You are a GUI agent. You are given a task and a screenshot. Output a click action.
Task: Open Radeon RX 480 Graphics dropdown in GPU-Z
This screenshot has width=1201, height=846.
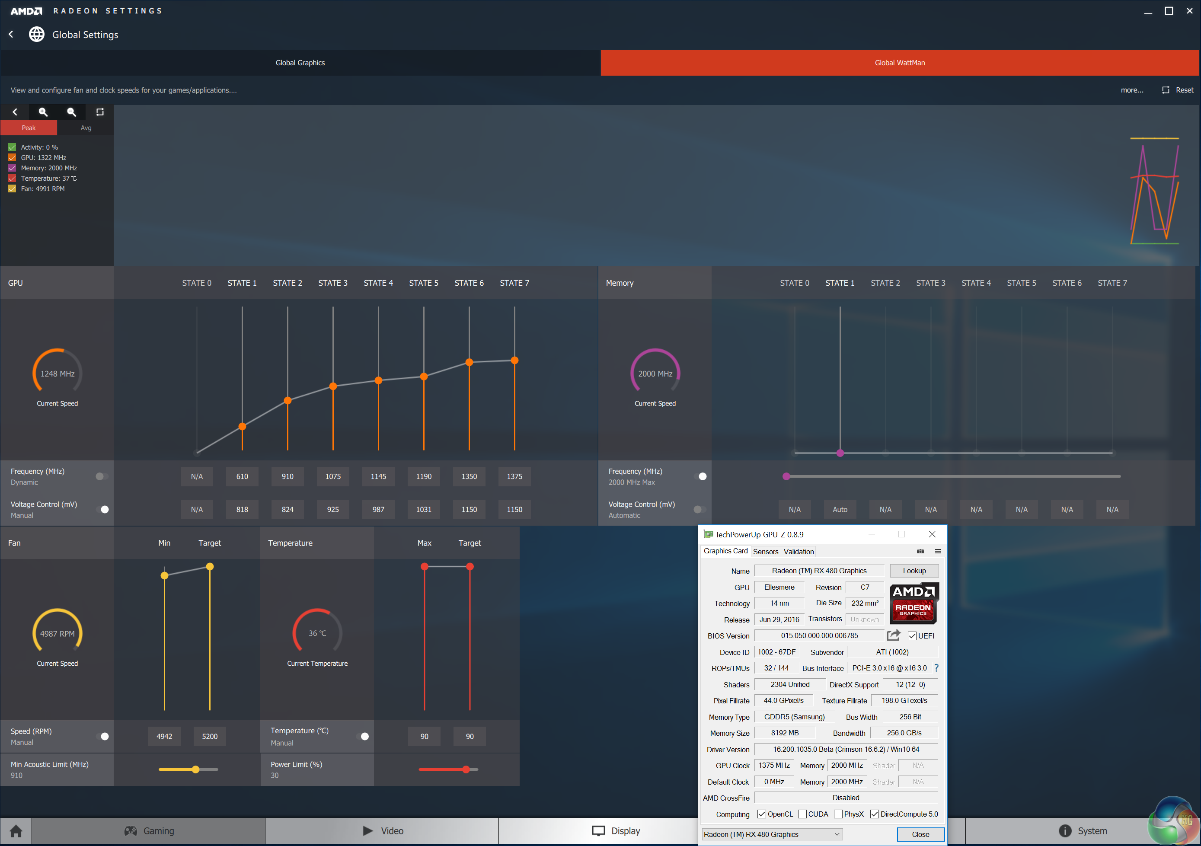point(772,834)
